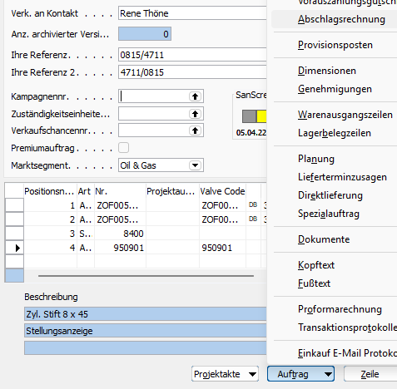Click Verk. an Kontakt field
Screen dimensions: 397x389
(x=192, y=13)
